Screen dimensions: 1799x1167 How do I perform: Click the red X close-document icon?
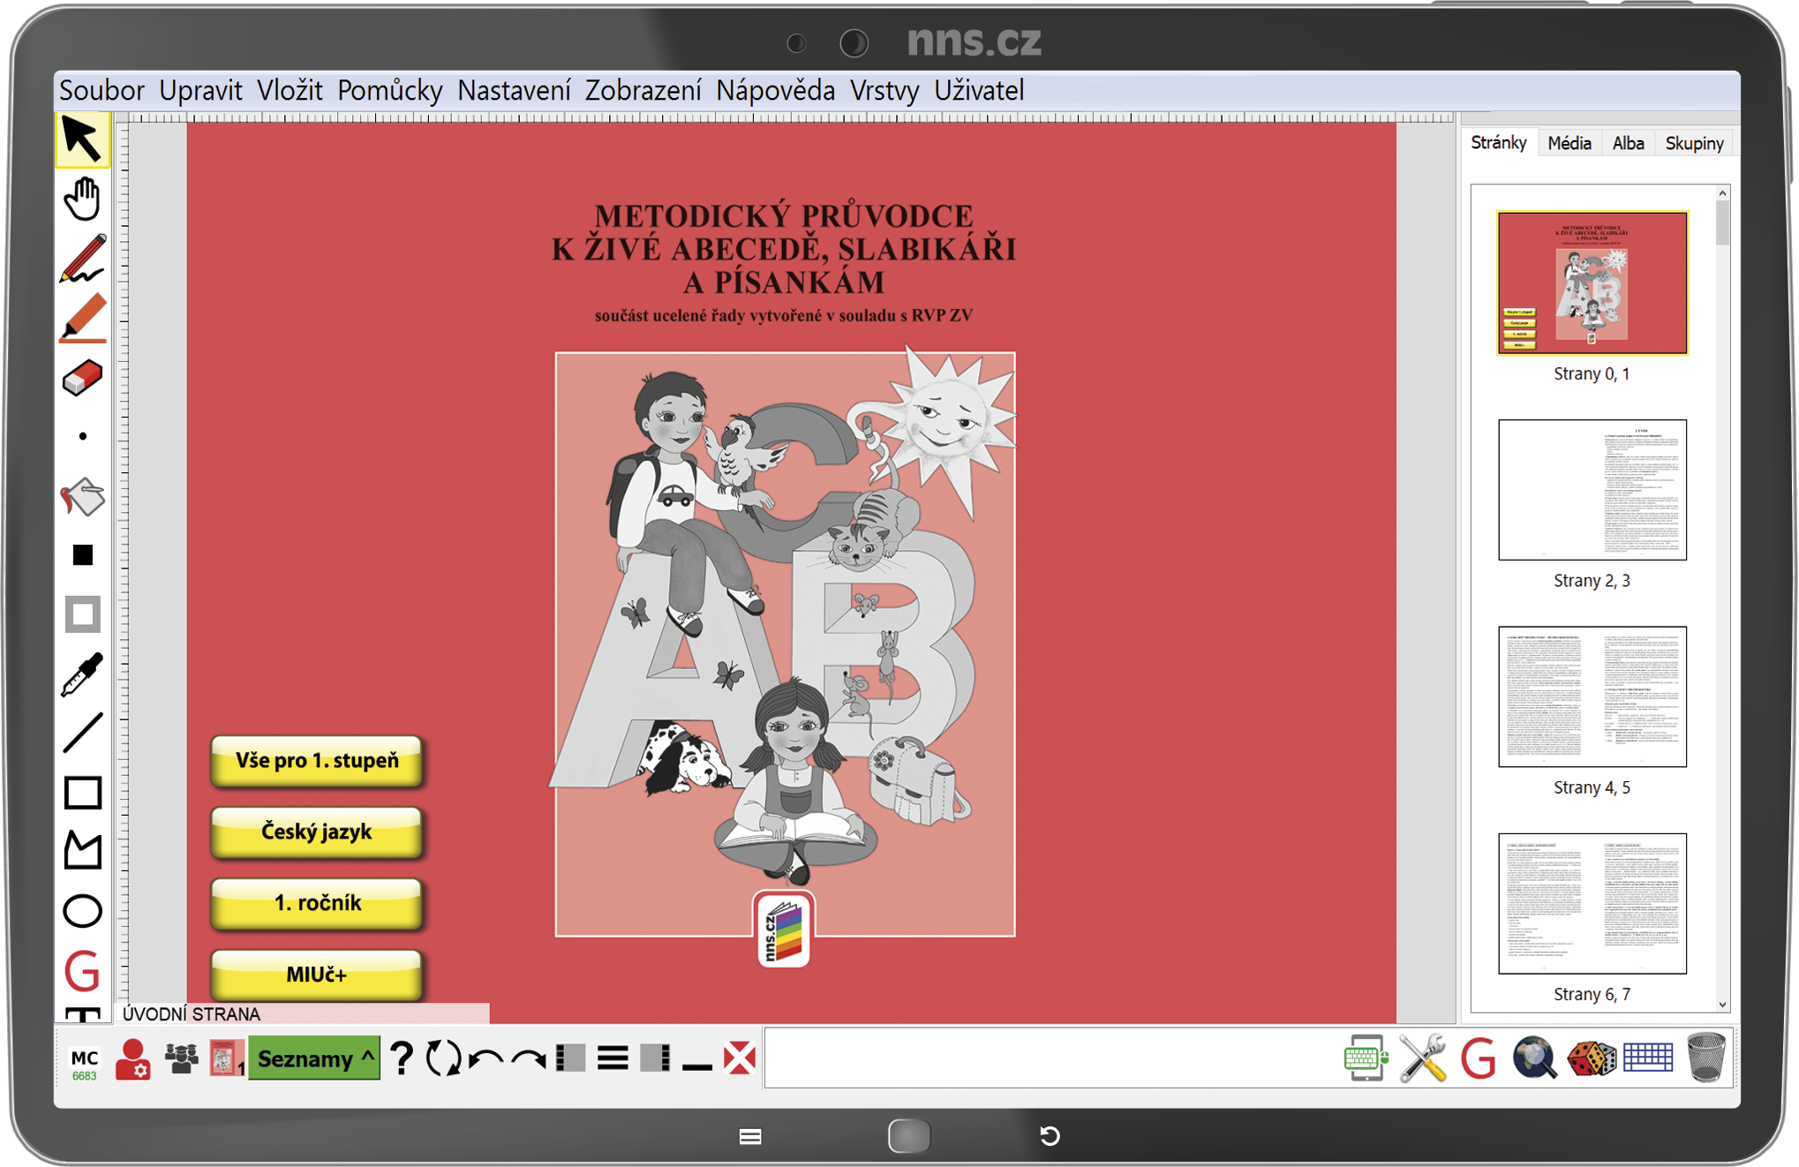point(739,1058)
